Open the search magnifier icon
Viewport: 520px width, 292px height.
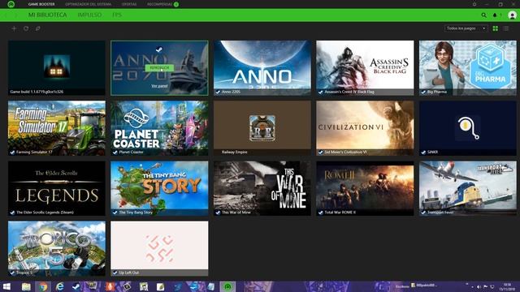point(484,15)
